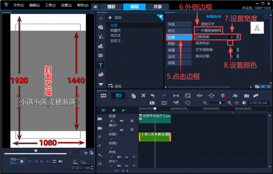Click the Home tab house icon

(x=95, y=7)
